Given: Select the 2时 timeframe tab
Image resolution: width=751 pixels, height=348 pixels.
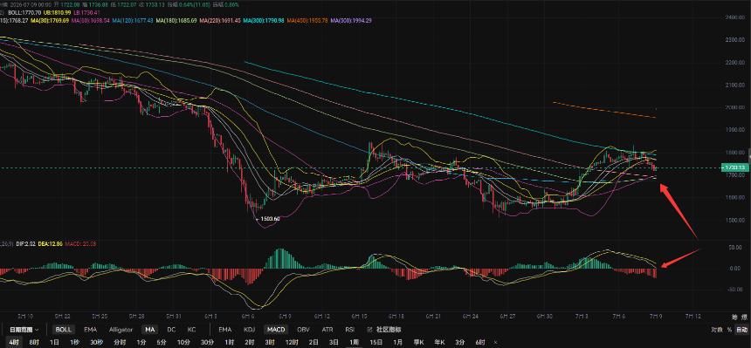Looking at the screenshot, I should tap(250, 343).
